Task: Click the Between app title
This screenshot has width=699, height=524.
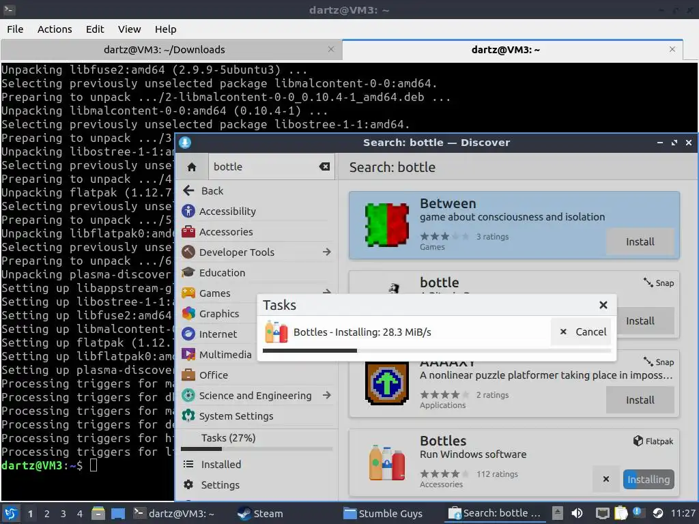Action: pos(448,203)
